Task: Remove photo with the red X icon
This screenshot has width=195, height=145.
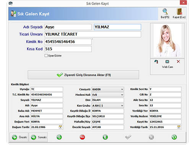Action: (x=178, y=62)
